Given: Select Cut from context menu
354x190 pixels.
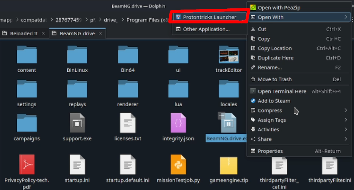Looking at the screenshot, I should [299, 29].
